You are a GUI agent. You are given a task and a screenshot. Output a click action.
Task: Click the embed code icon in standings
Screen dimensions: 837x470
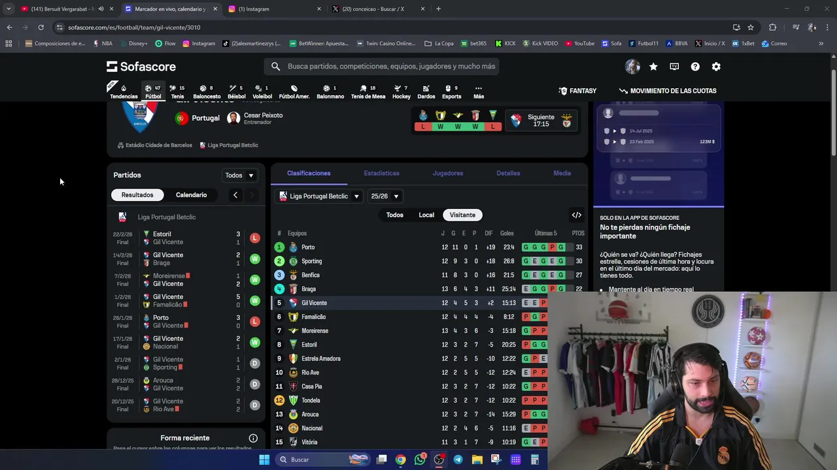tap(577, 215)
